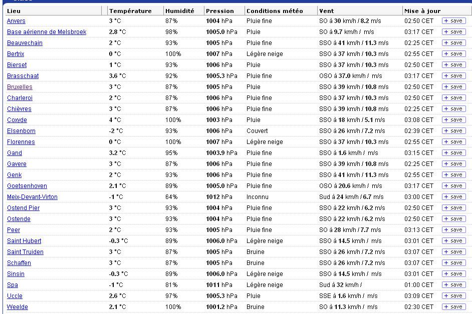Save the Weelde row
The height and width of the screenshot is (314, 472).
453,307
